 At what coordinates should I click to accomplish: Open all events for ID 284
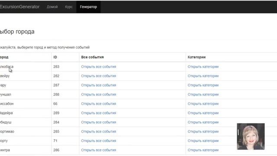pos(99,122)
